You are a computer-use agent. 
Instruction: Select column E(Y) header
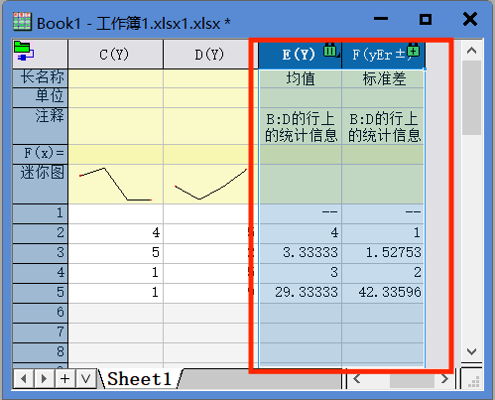pyautogui.click(x=301, y=55)
